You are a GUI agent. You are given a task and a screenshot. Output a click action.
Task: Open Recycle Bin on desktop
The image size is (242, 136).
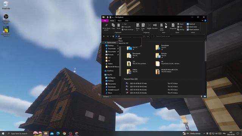6,5
